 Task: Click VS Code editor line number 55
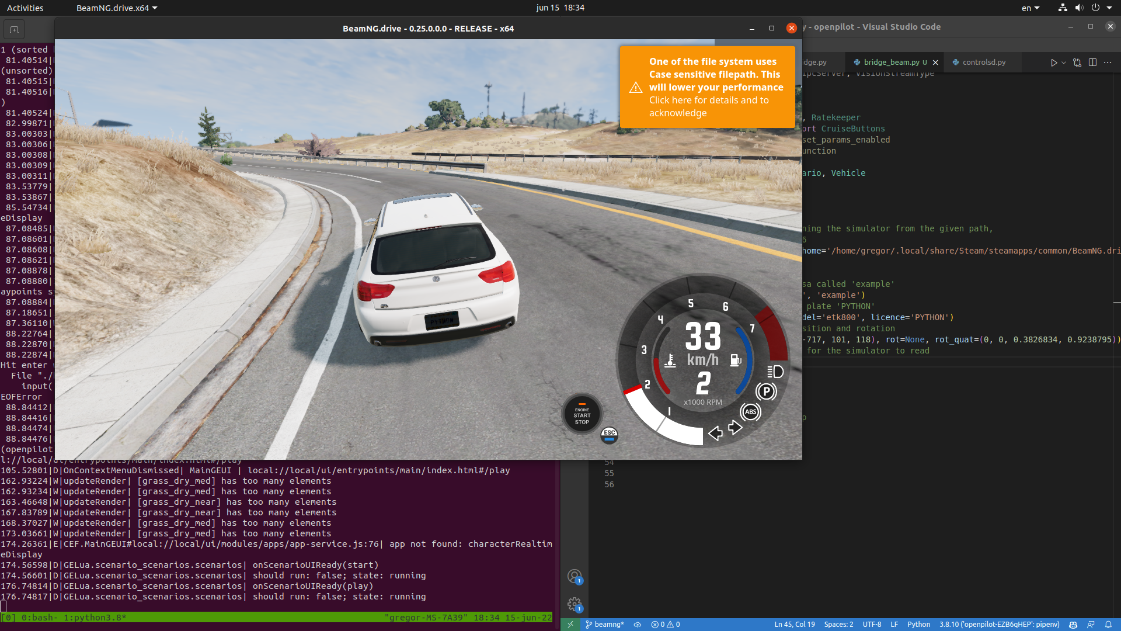(x=609, y=473)
